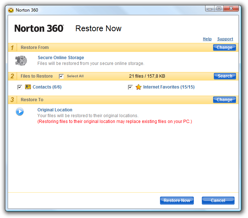Viewport: 248px width, 218px height.
Task: Toggle the Select All checkbox
Action: pos(61,76)
